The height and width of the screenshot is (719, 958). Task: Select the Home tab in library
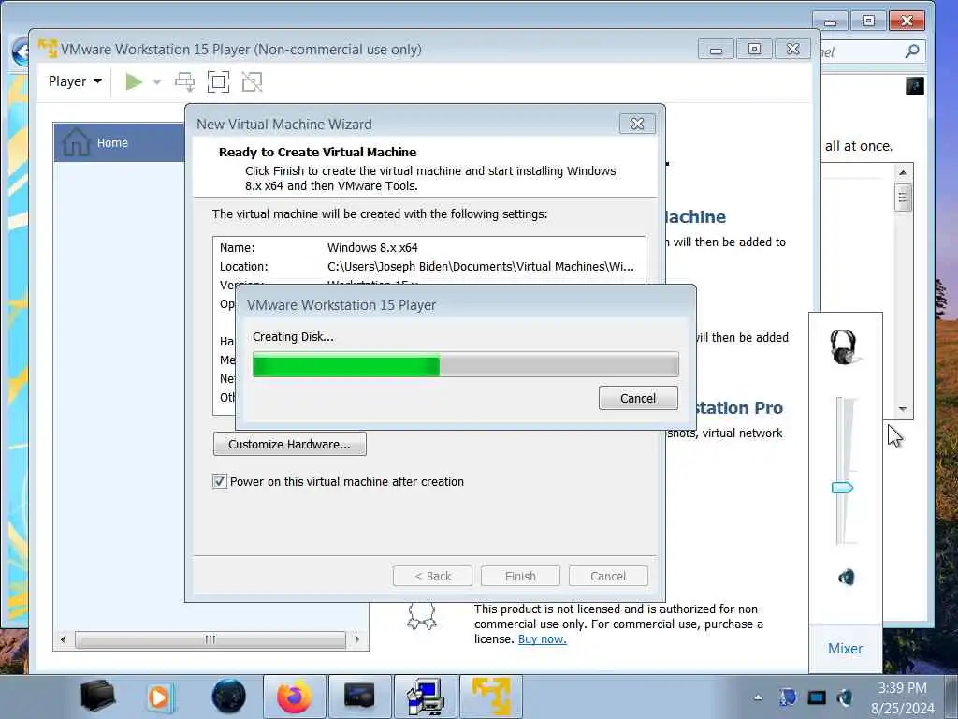[120, 142]
